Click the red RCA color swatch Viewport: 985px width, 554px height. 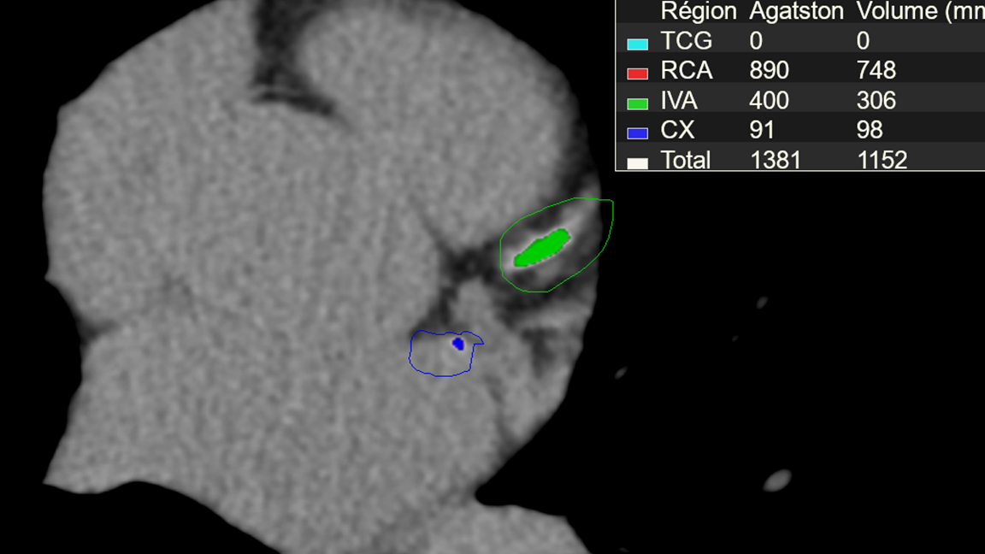638,74
